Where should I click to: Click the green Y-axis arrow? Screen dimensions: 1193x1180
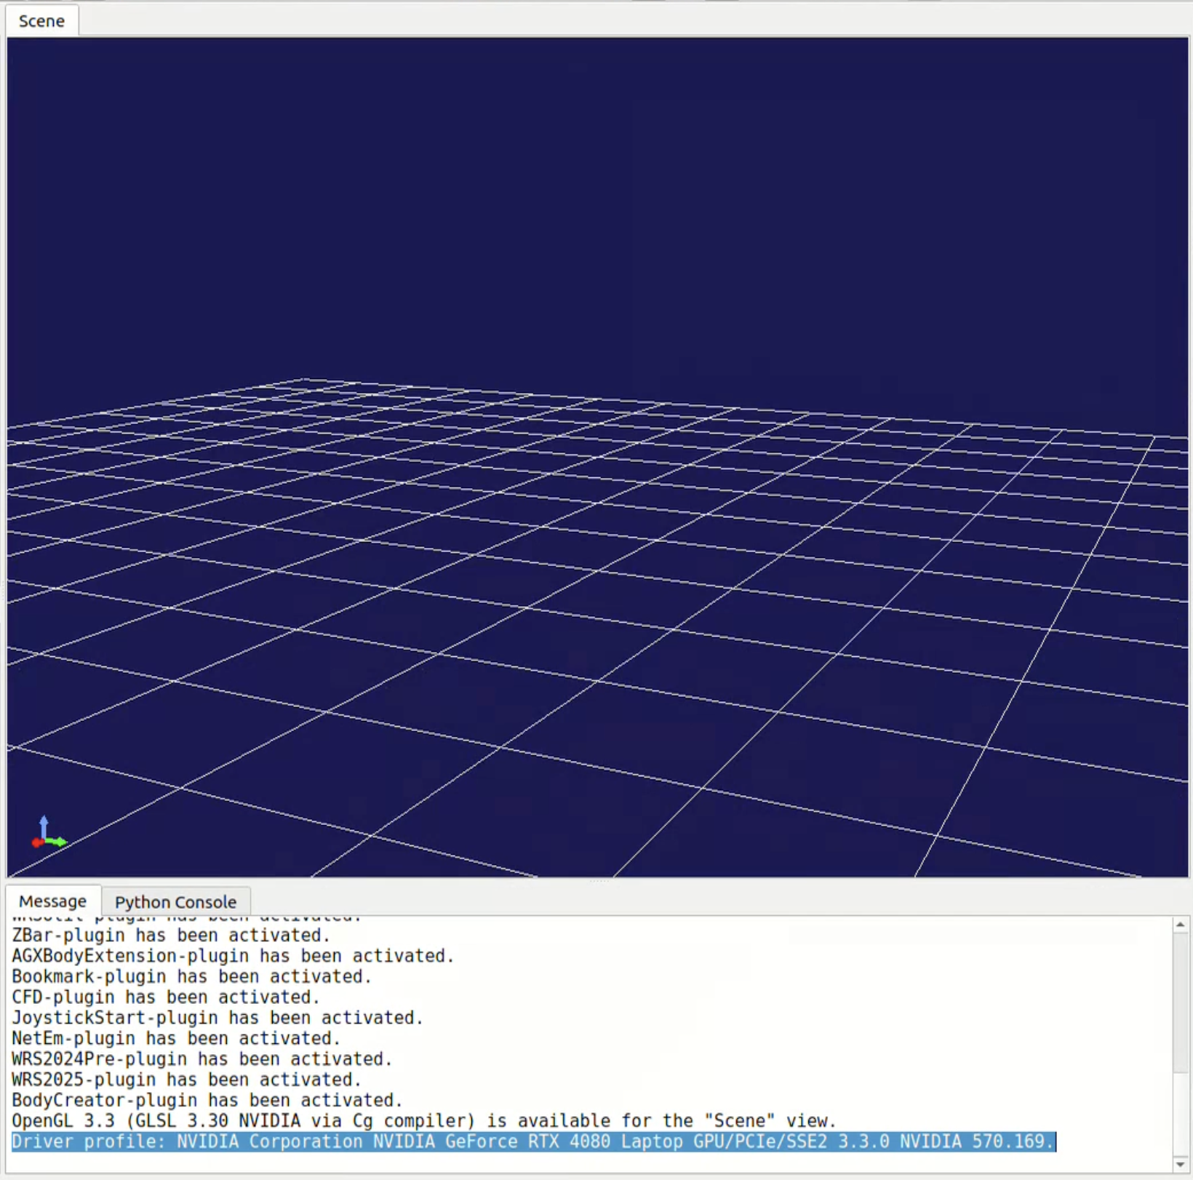(x=58, y=842)
